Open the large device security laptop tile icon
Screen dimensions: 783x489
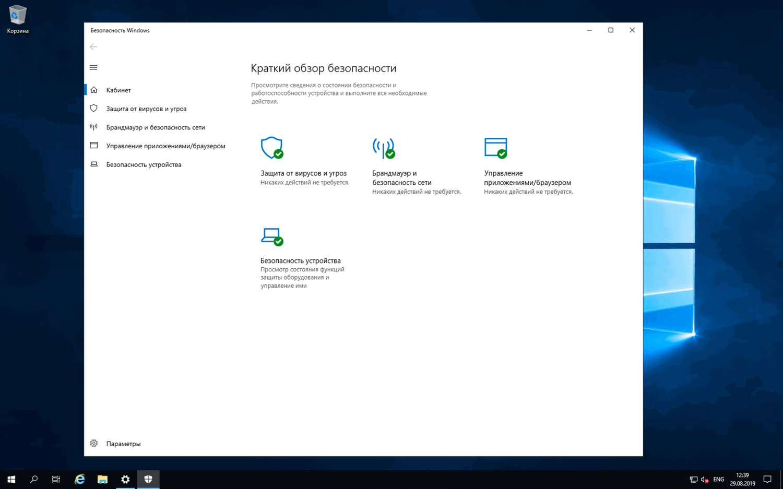click(x=272, y=236)
